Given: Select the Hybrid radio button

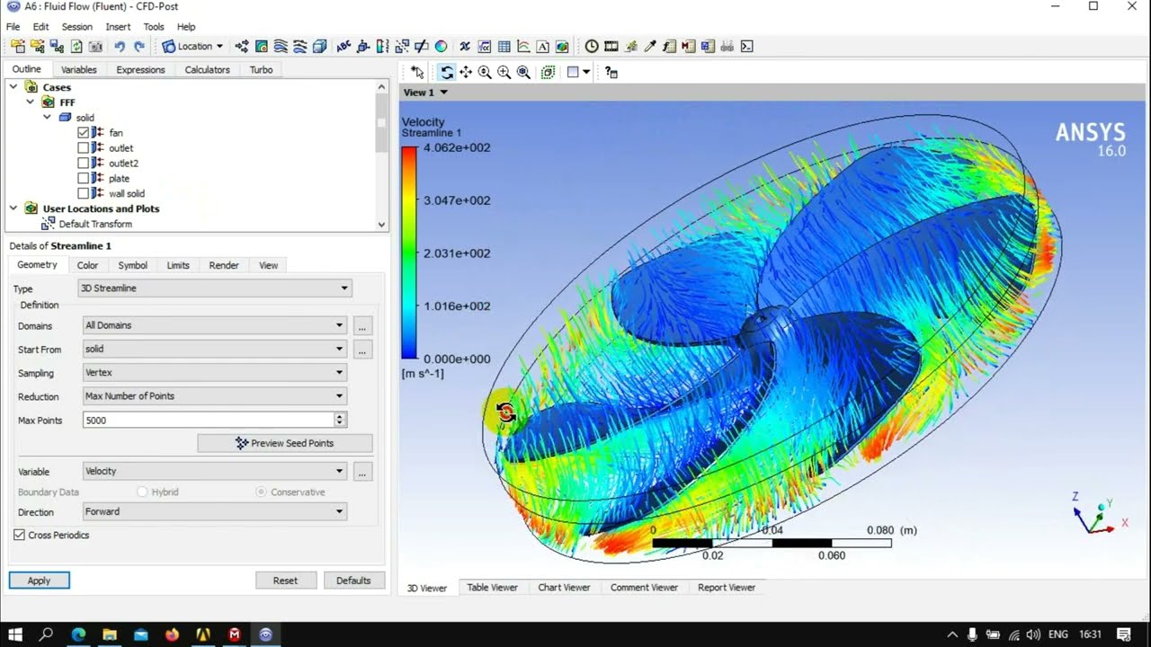Looking at the screenshot, I should tap(142, 492).
